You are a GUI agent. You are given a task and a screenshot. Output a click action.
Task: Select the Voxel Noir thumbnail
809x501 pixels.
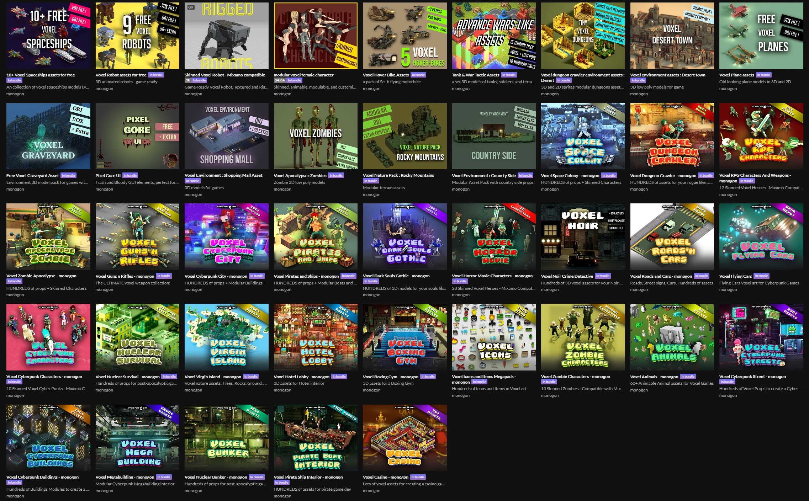(583, 236)
